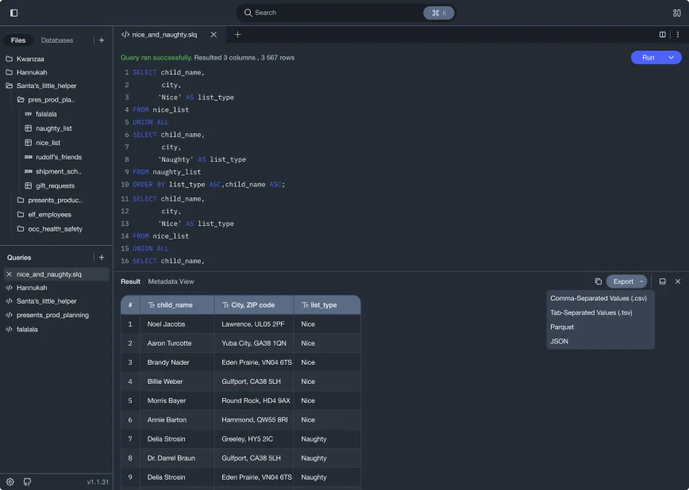689x490 pixels.
Task: Close the nice_and_naughty.slq tab
Action: [x=214, y=35]
